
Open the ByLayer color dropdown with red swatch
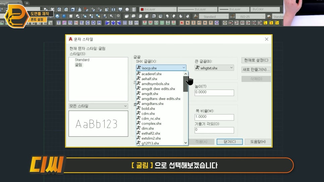coord(158,9)
